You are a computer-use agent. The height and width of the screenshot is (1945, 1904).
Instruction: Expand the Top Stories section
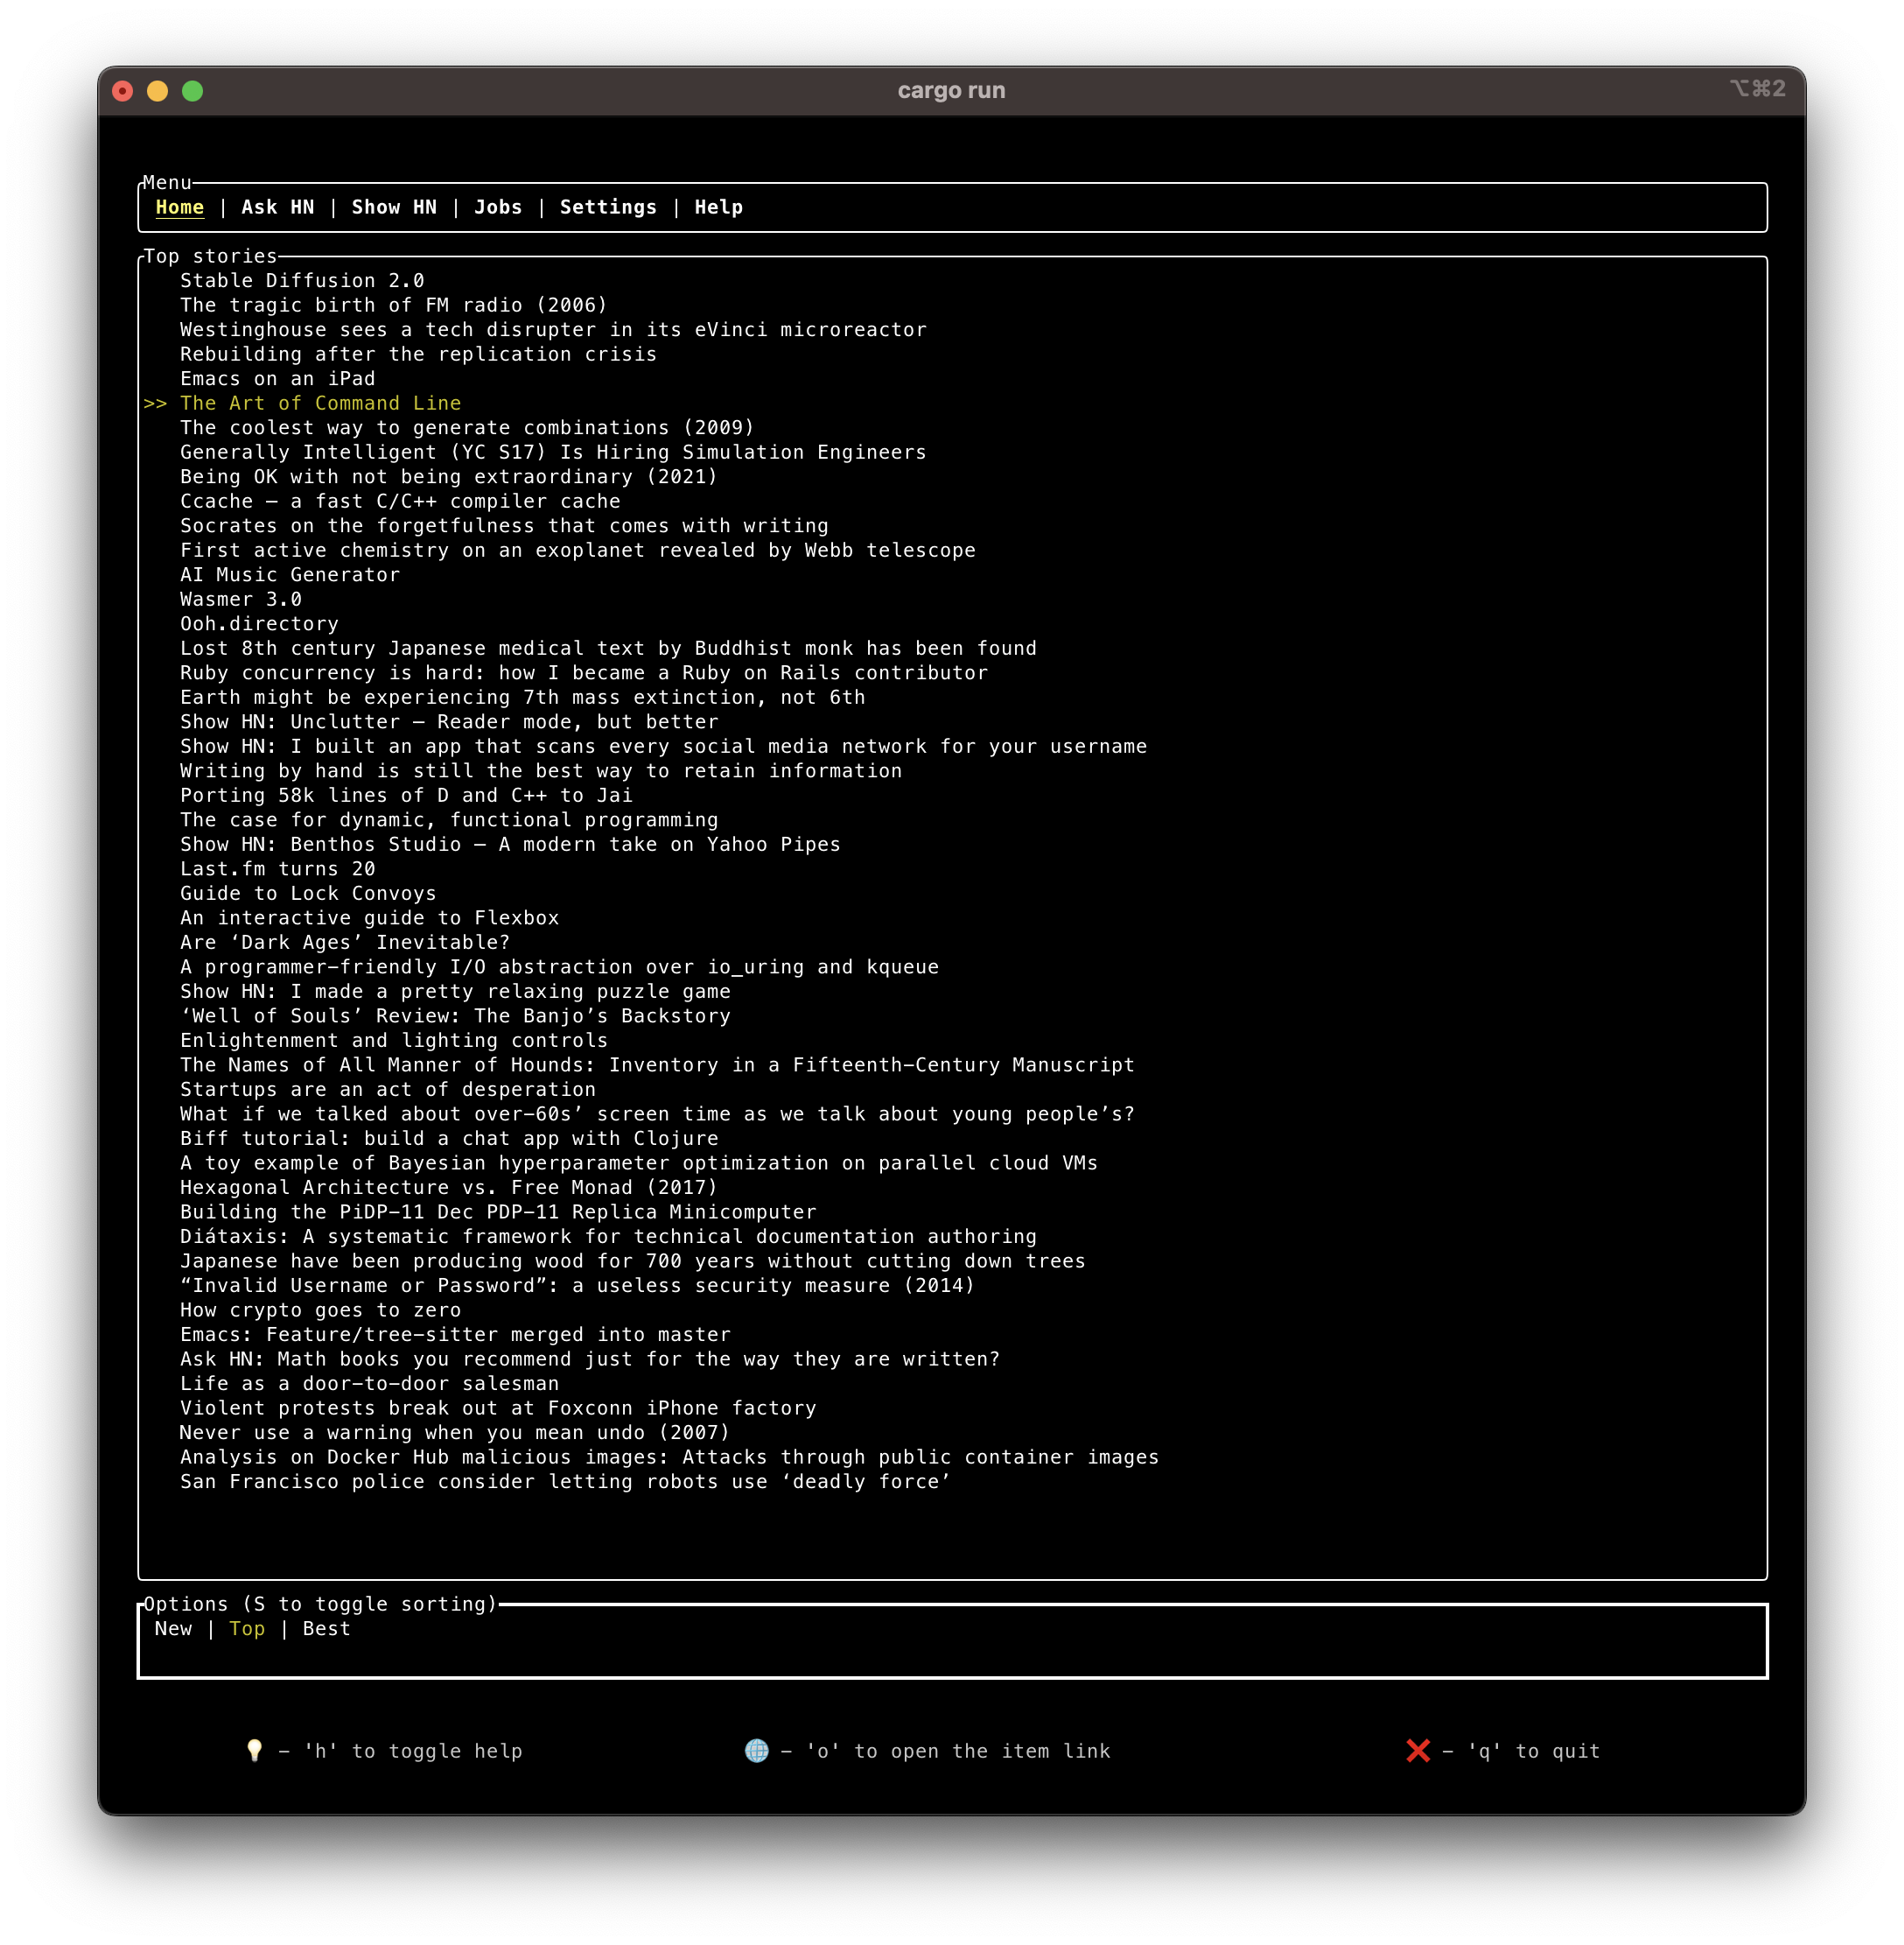coord(209,256)
